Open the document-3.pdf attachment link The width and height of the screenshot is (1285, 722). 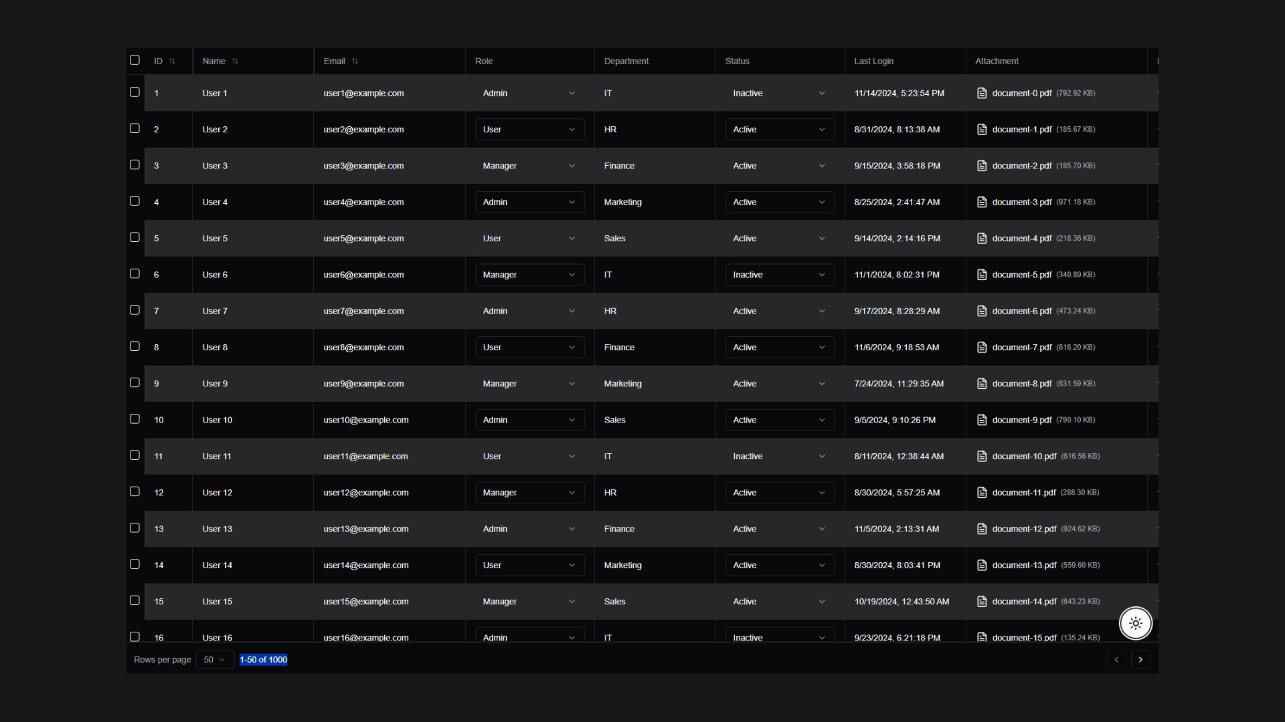click(x=1021, y=202)
